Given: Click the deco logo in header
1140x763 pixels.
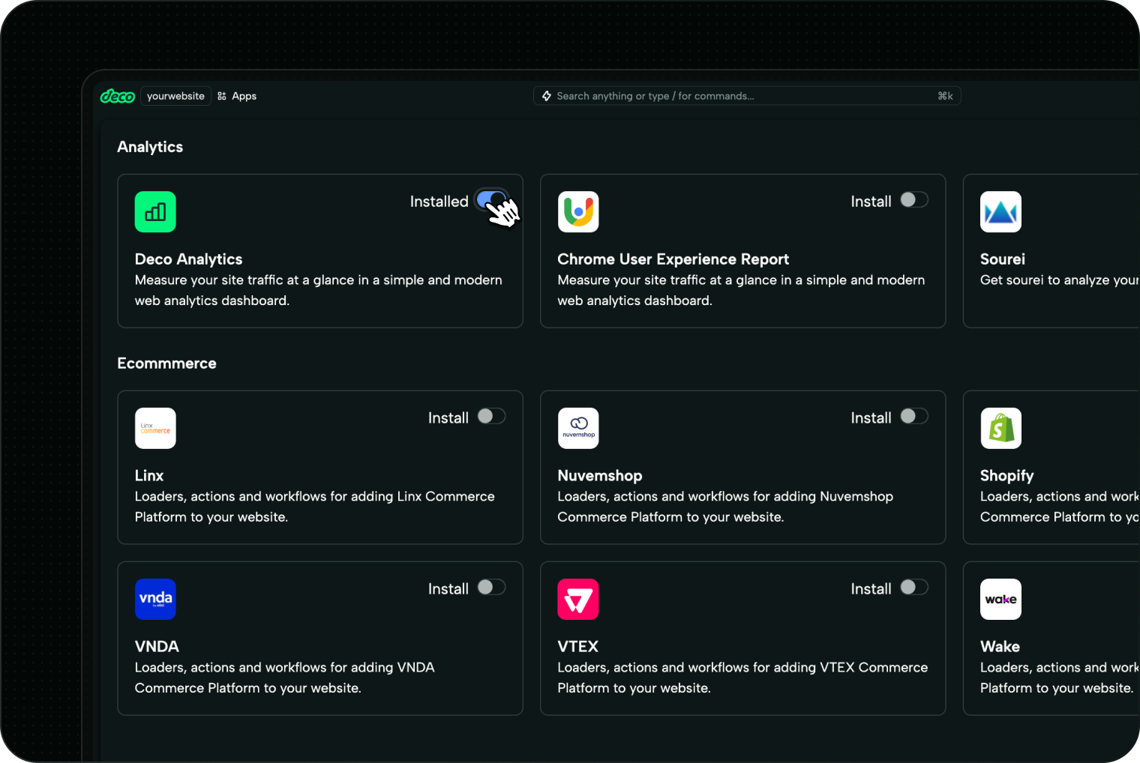Looking at the screenshot, I should 117,96.
